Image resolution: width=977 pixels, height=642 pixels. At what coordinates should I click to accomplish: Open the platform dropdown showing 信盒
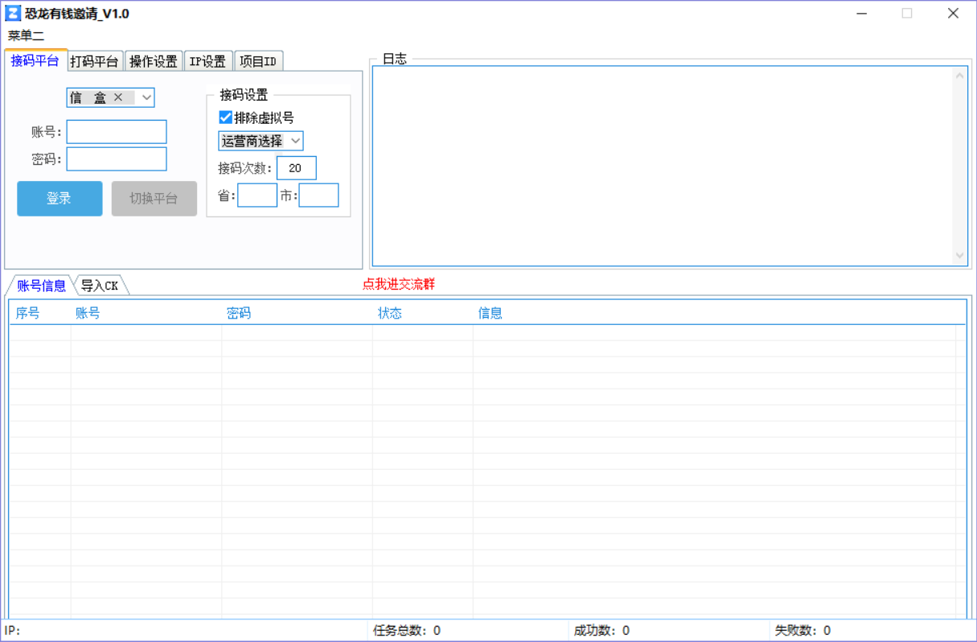146,97
